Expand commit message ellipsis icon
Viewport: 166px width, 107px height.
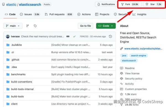click(x=68, y=36)
